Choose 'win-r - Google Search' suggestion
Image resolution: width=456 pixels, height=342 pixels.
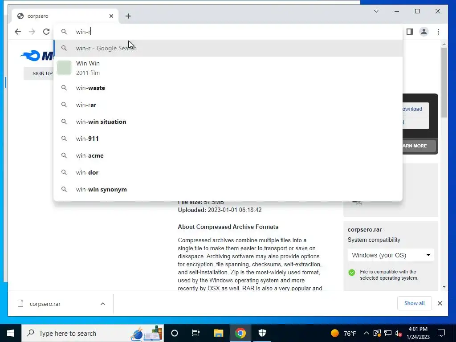[228, 48]
